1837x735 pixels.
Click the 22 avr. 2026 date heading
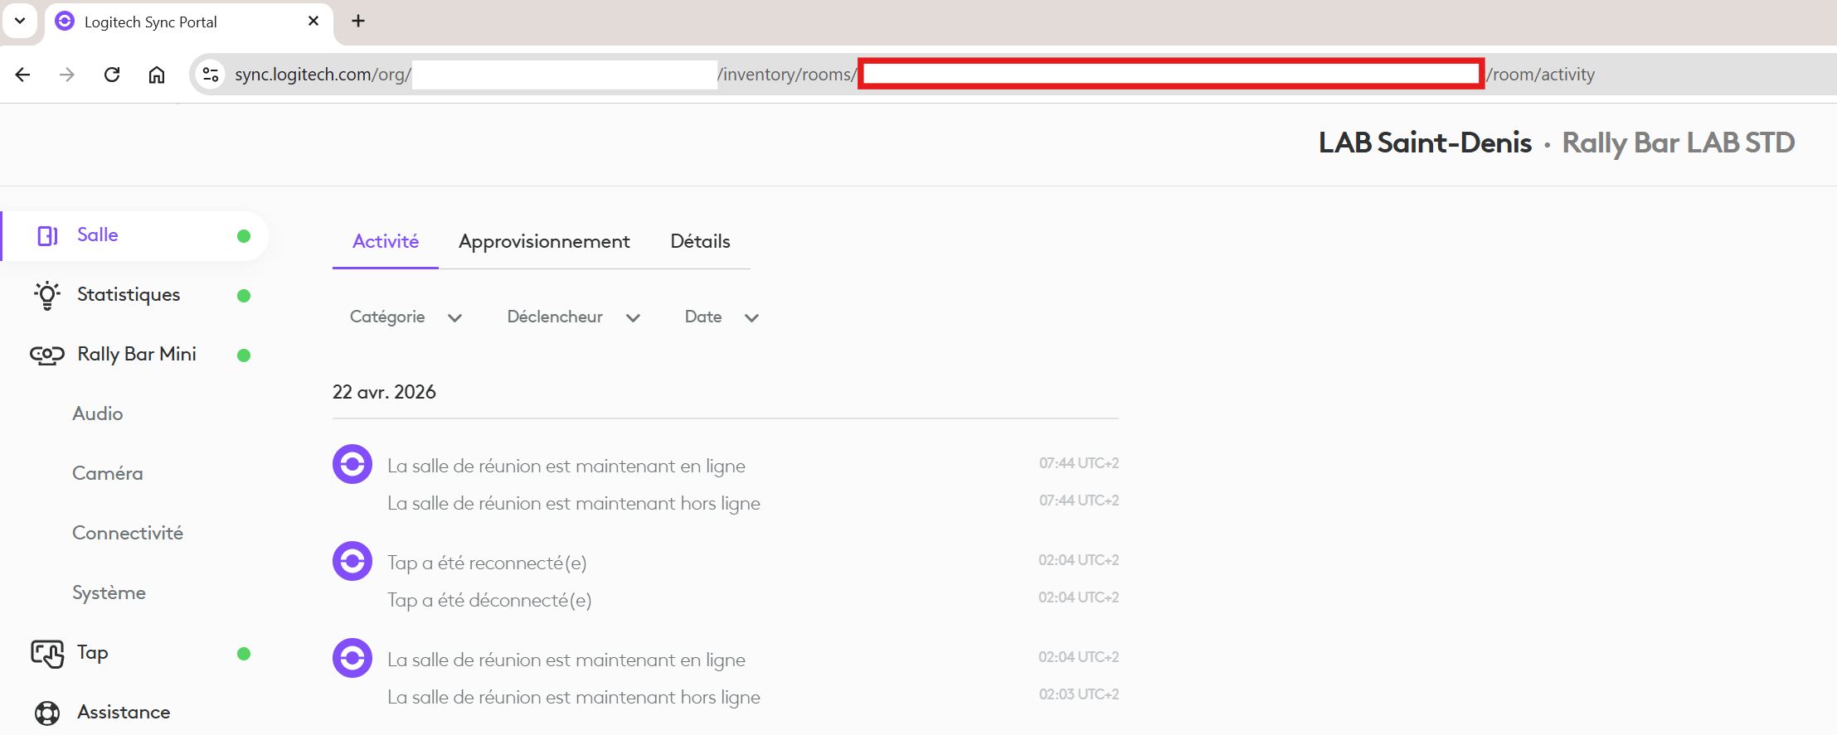pos(384,393)
